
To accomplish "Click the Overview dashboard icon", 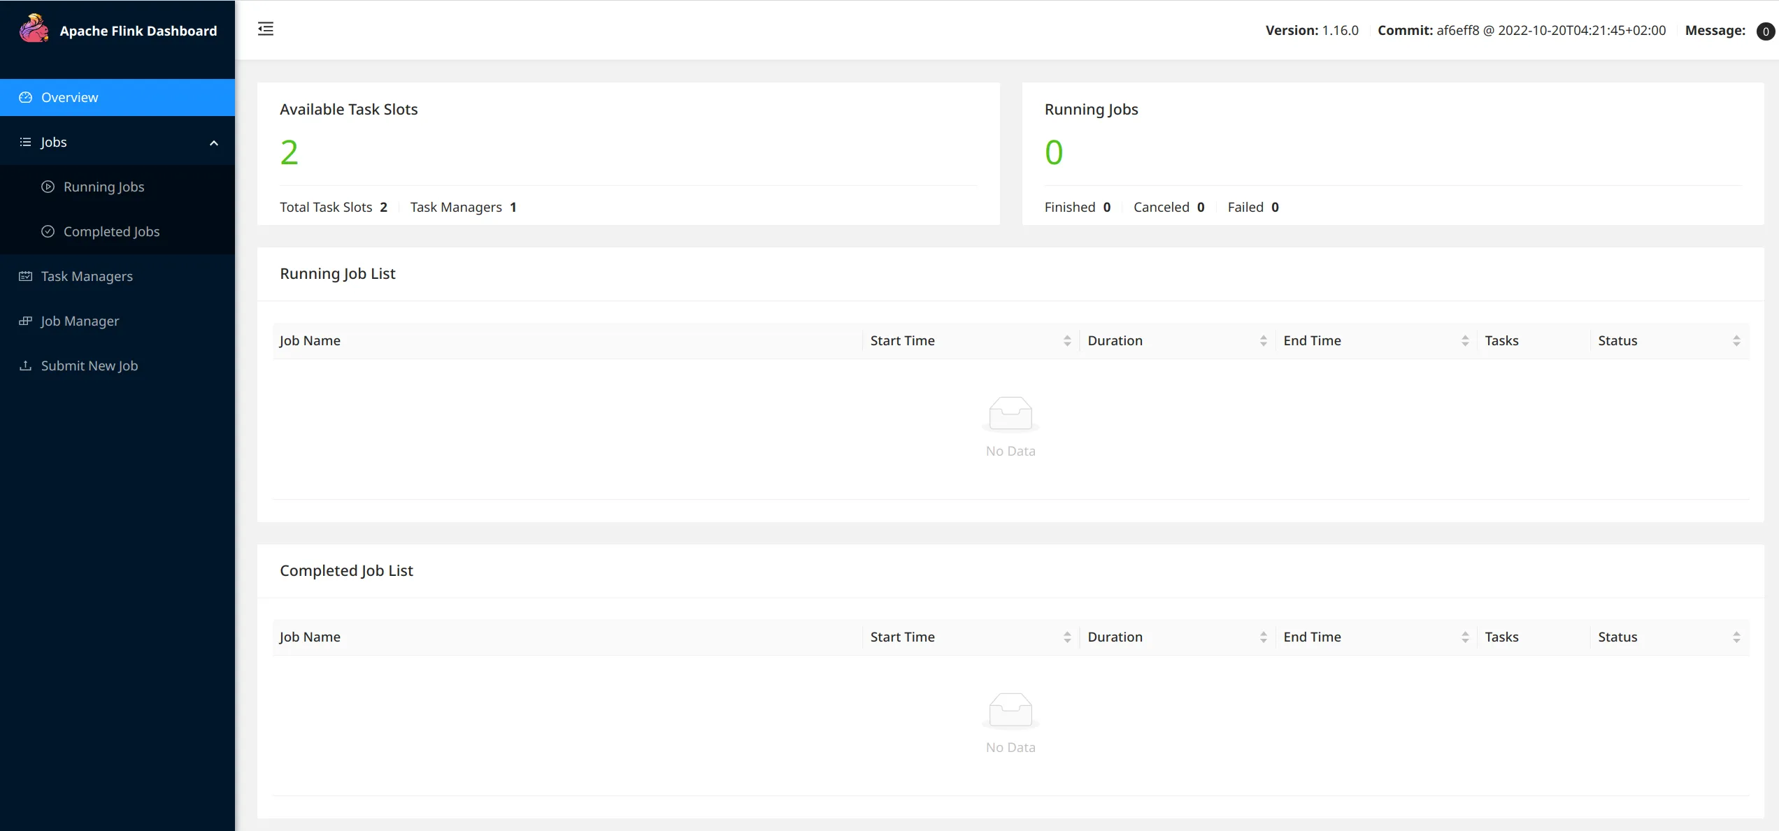I will tap(26, 97).
